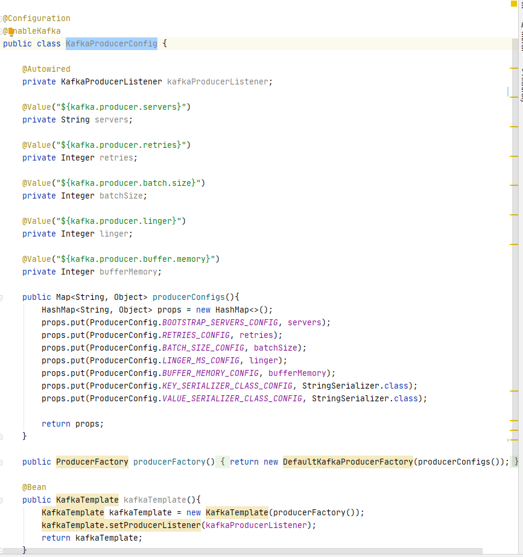Click the highlighted ProducerFactory return type
The image size is (523, 557).
92,462
